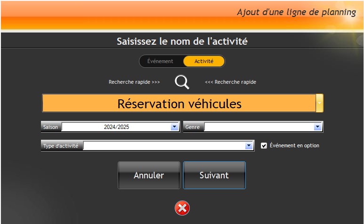Expand the Type d'activité dropdown arrow
This screenshot has height=224, width=364.
pos(249,146)
